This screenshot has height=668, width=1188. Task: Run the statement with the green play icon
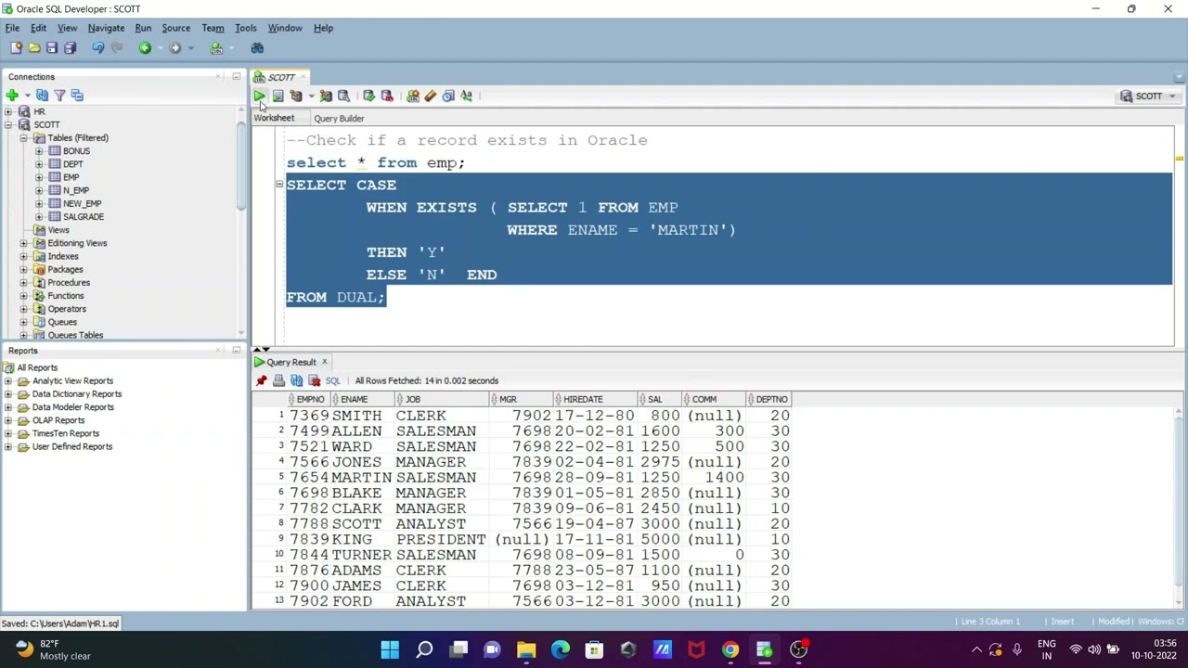tap(259, 96)
